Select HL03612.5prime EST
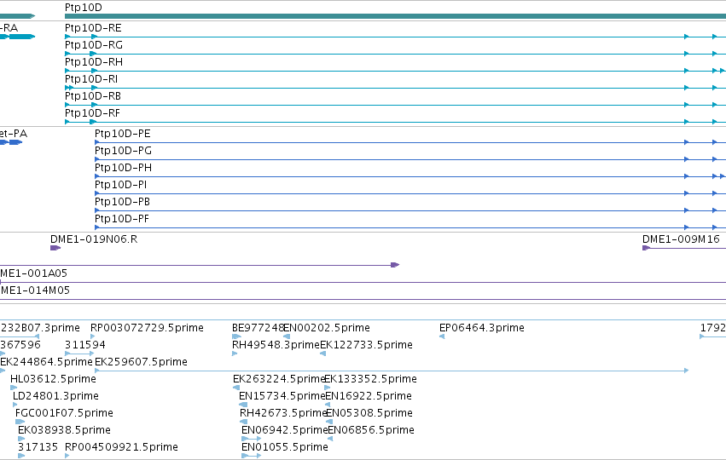 (53, 380)
